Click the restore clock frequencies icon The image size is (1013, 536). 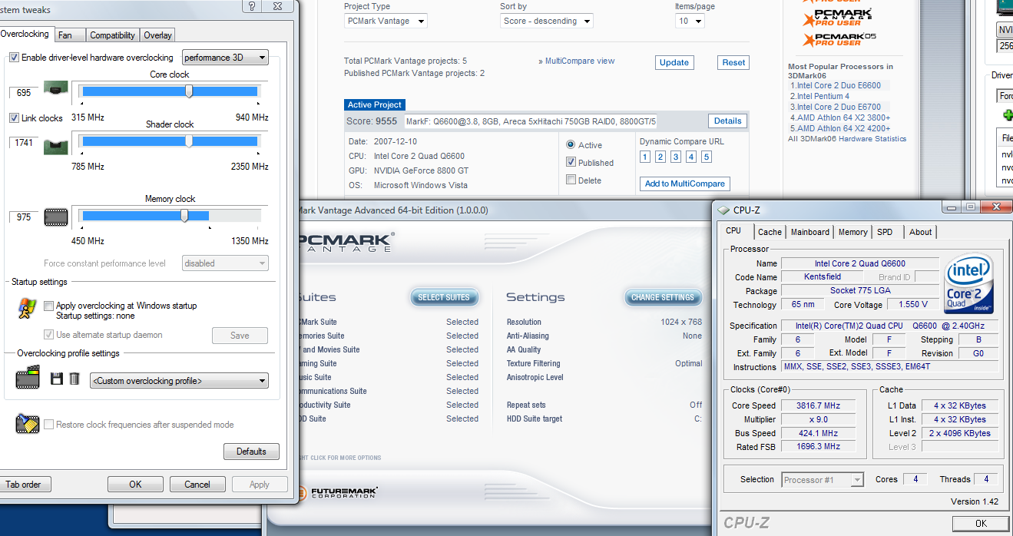click(28, 424)
